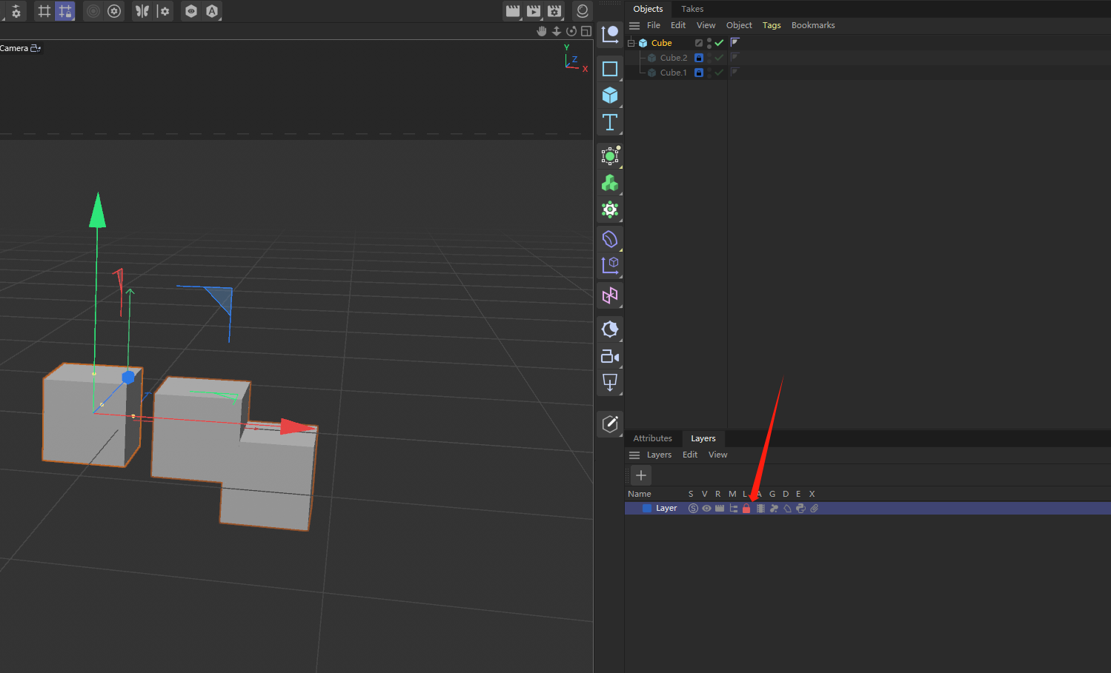Viewport: 1111px width, 673px height.
Task: Open the Object Manager hamburger menu
Action: (x=634, y=25)
